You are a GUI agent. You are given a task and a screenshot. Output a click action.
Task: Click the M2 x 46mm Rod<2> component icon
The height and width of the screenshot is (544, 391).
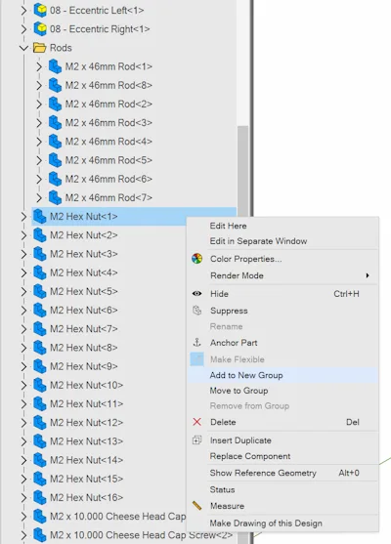click(55, 104)
